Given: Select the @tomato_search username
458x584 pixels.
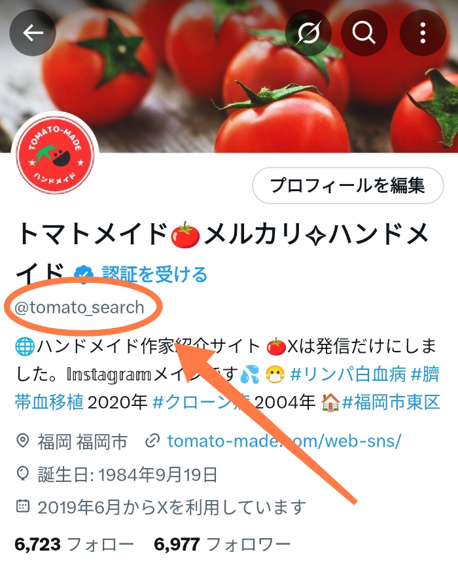Looking at the screenshot, I should tap(79, 308).
